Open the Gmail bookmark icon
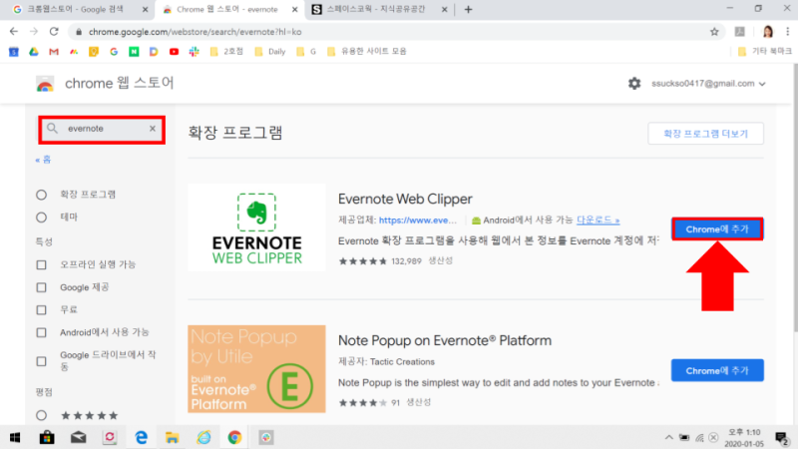 pos(54,52)
